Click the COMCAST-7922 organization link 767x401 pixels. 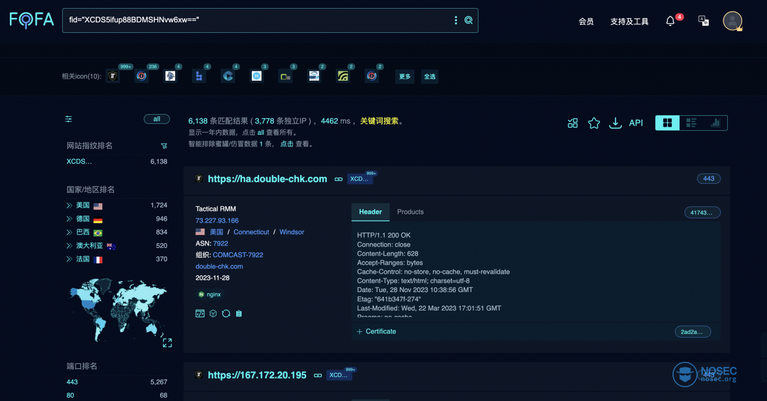tap(238, 255)
